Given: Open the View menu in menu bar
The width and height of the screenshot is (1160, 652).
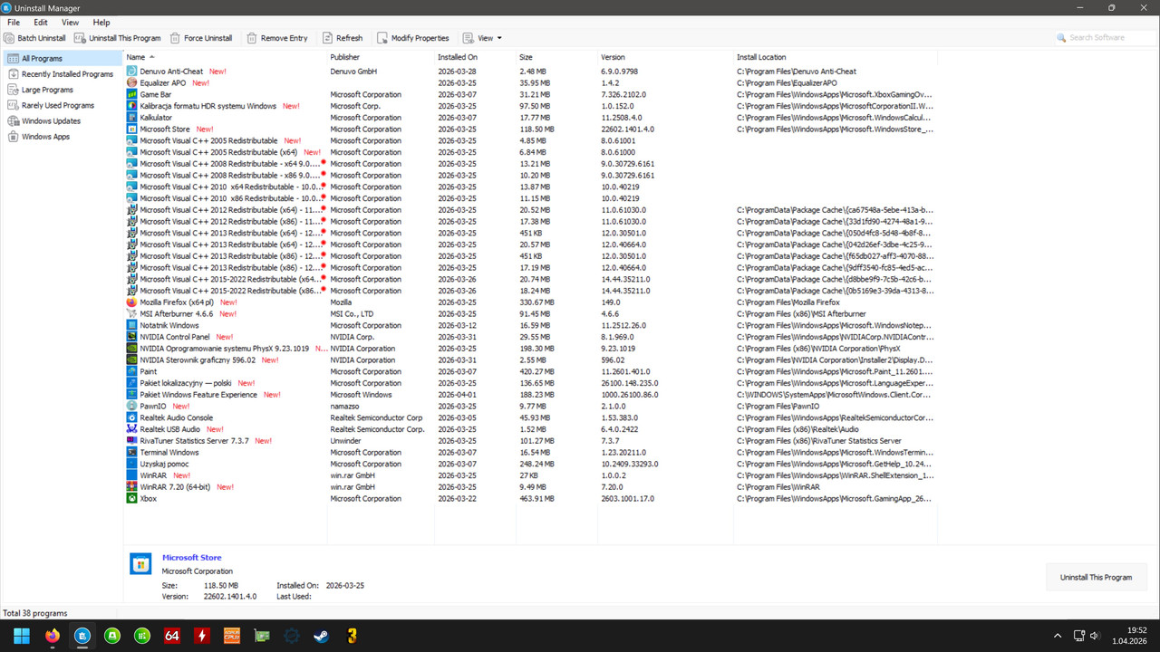Looking at the screenshot, I should (x=70, y=22).
